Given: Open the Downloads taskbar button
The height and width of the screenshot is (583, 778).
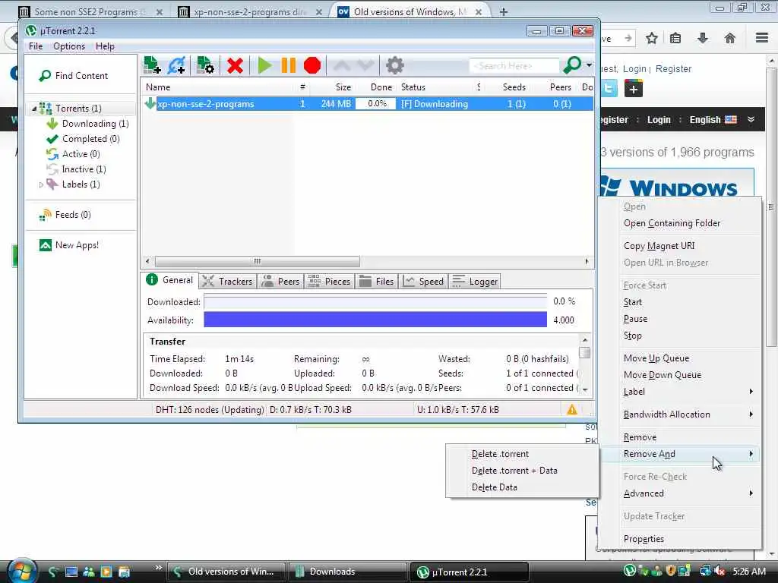Looking at the screenshot, I should (x=348, y=572).
